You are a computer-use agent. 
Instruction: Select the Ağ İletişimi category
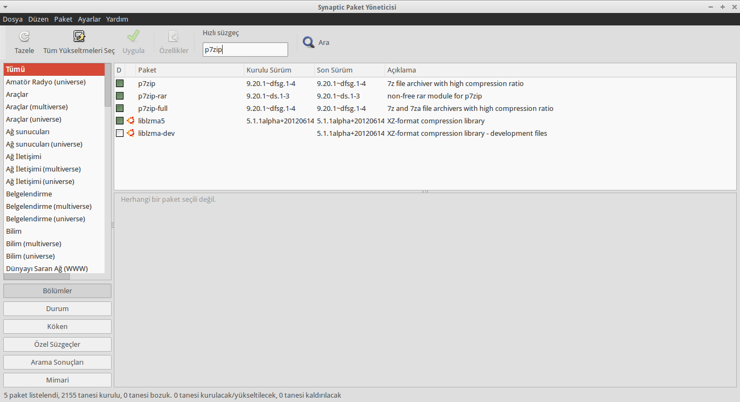[54, 157]
